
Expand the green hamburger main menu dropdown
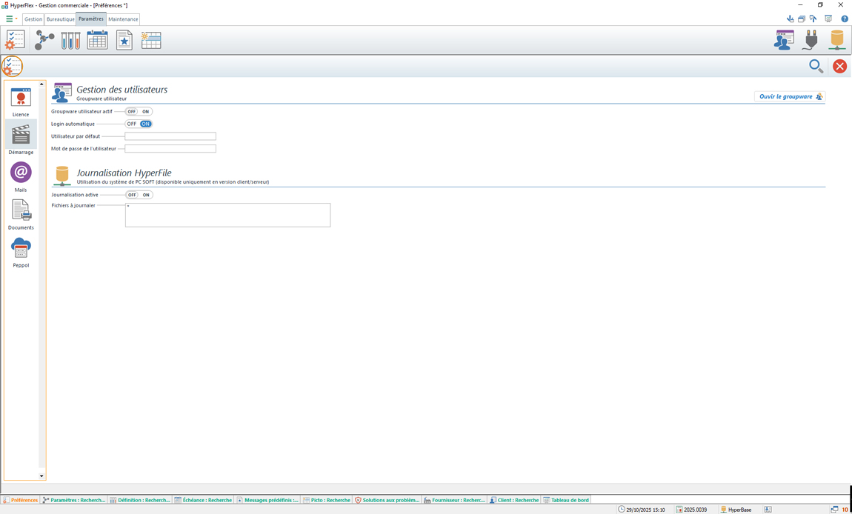pyautogui.click(x=11, y=19)
